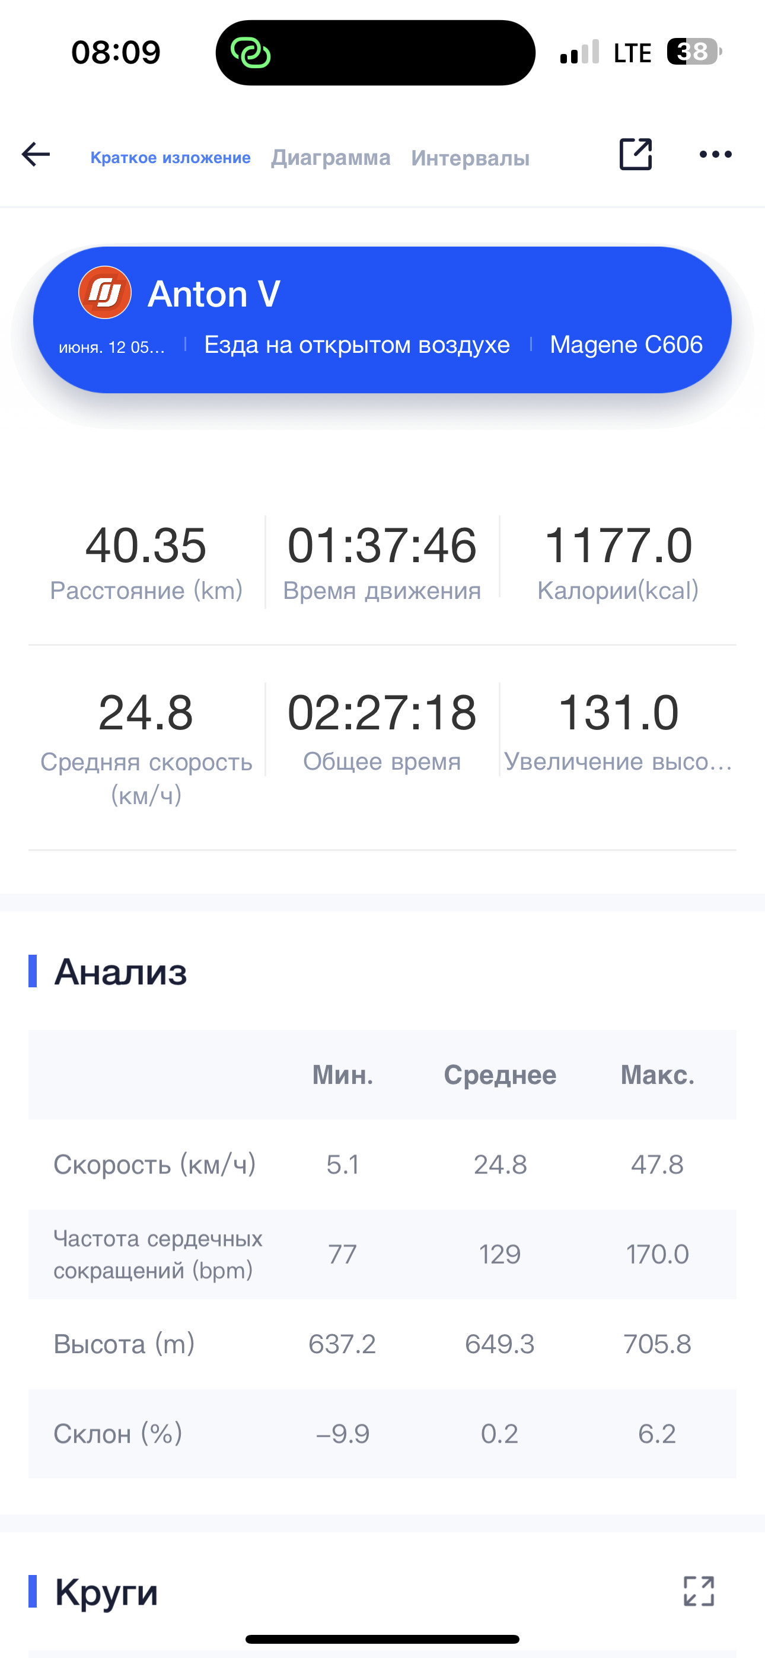Screen dimensions: 765x1658
Task: Switch to the Диаграмма tab
Action: tap(331, 158)
